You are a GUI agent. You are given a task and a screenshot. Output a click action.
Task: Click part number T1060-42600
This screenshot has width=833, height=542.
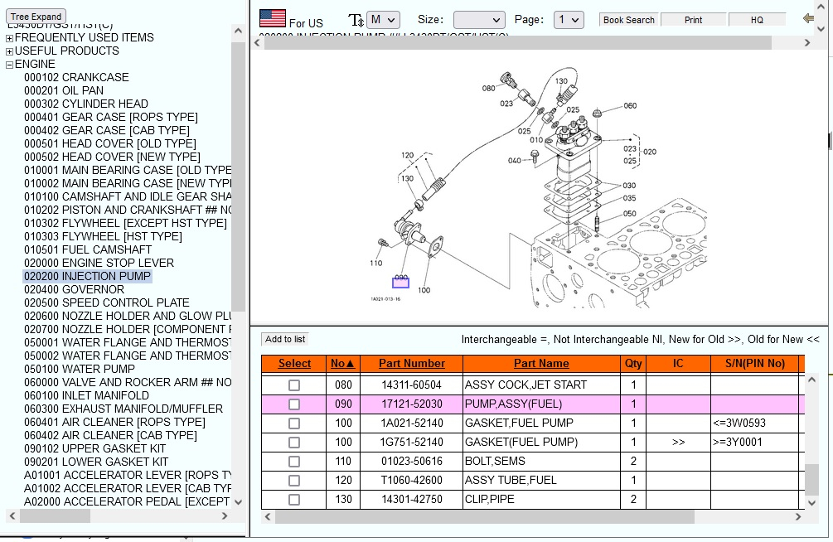[x=412, y=481]
